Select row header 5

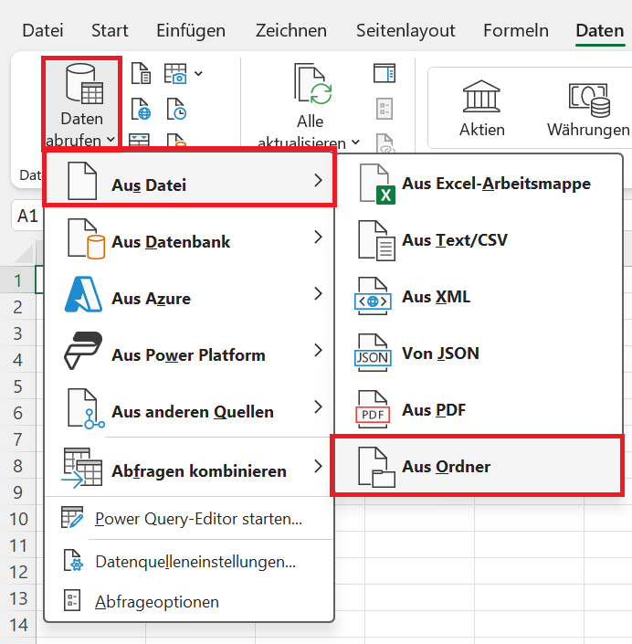[17, 386]
